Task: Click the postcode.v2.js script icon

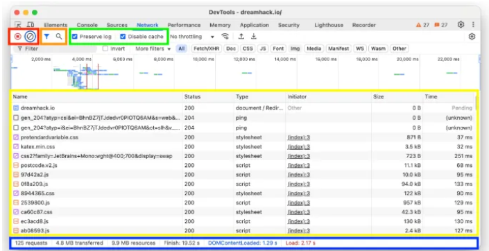Action: point(16,165)
